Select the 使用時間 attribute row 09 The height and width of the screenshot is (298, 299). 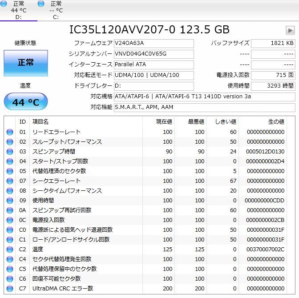pyautogui.click(x=145, y=201)
